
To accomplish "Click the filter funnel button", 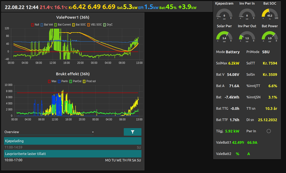I will (132, 132).
